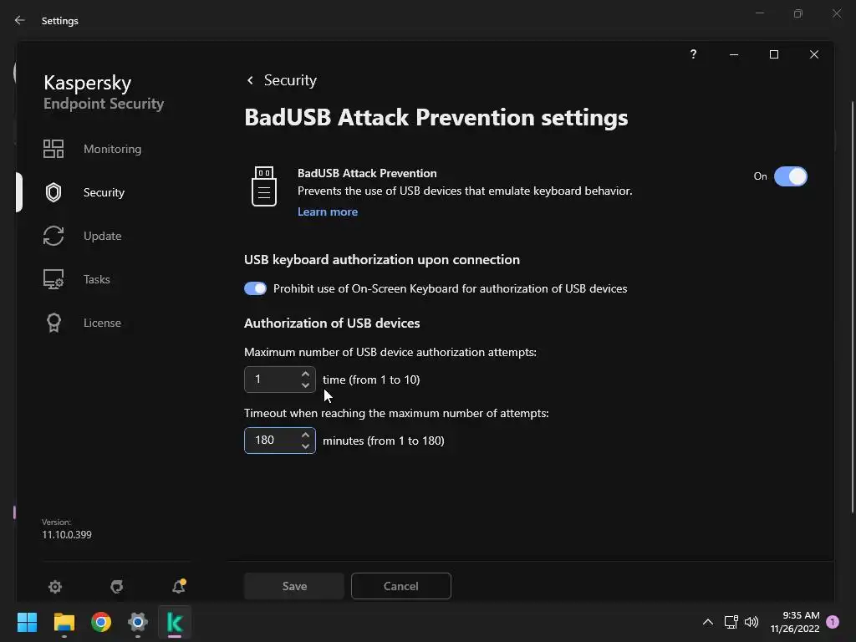The height and width of the screenshot is (642, 856).
Task: Click 'minutes (from 1 to 180)' label
Action: [x=383, y=441]
